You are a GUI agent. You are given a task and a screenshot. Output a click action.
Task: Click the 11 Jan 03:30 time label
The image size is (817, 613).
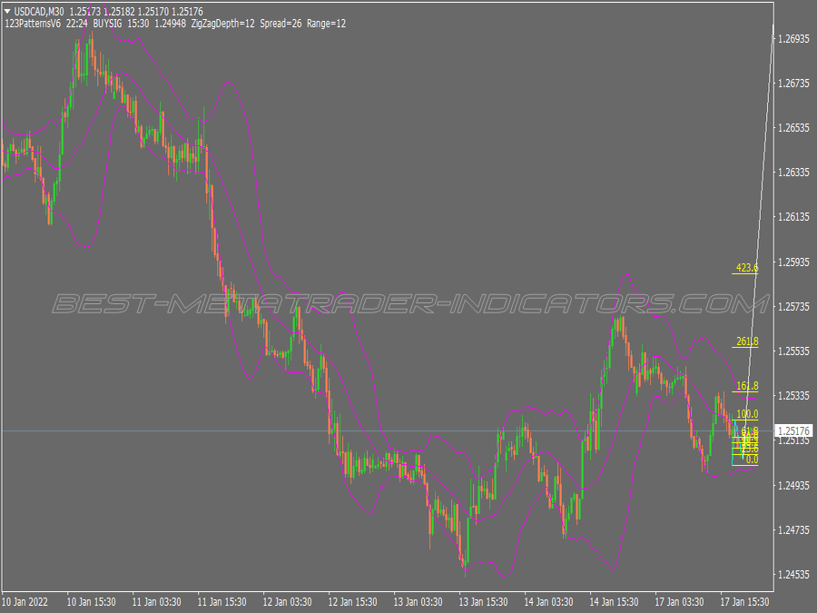click(x=156, y=602)
